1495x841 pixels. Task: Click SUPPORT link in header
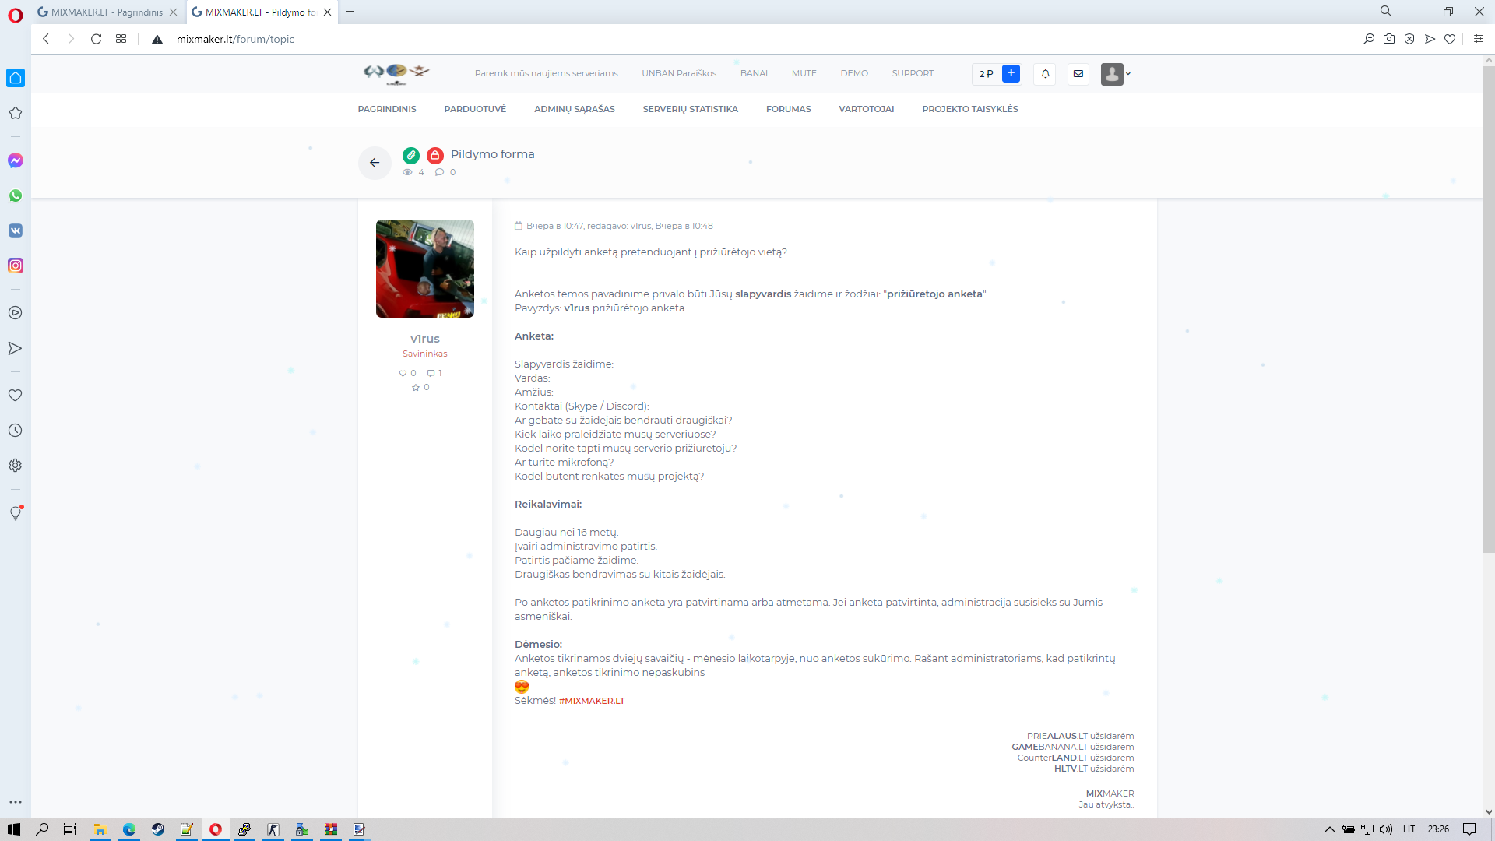[913, 73]
